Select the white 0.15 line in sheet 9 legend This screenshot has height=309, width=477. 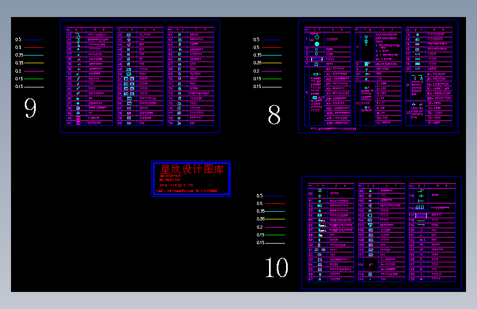coord(34,87)
